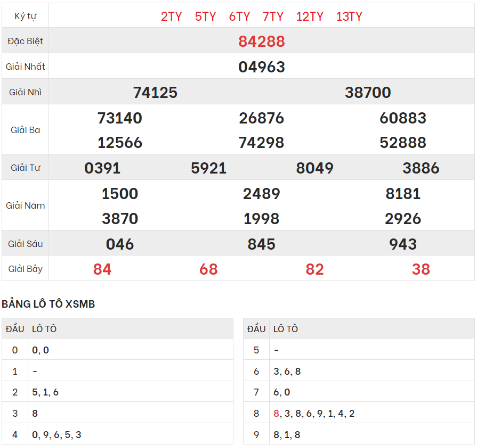Image resolution: width=477 pixels, height=445 pixels.
Task: Select fourth prize number 0391
Action: [x=102, y=168]
